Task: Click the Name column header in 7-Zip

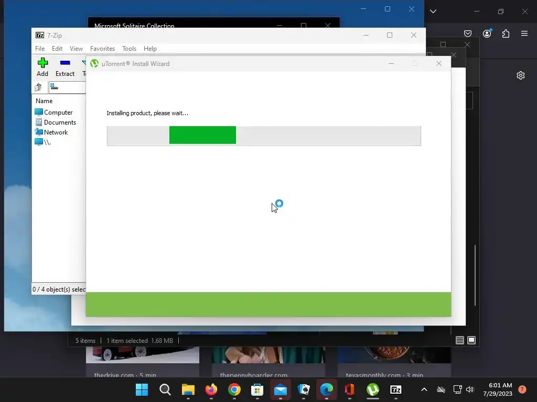Action: point(44,101)
